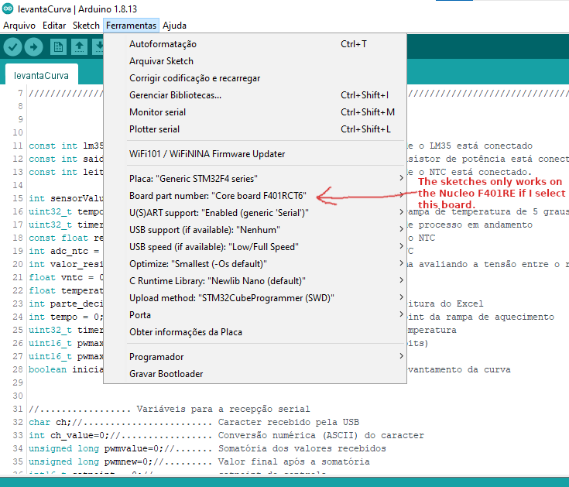The width and height of the screenshot is (569, 487).
Task: Click 'unsigned long pwmnew=0;' on line 35
Action: (x=91, y=461)
